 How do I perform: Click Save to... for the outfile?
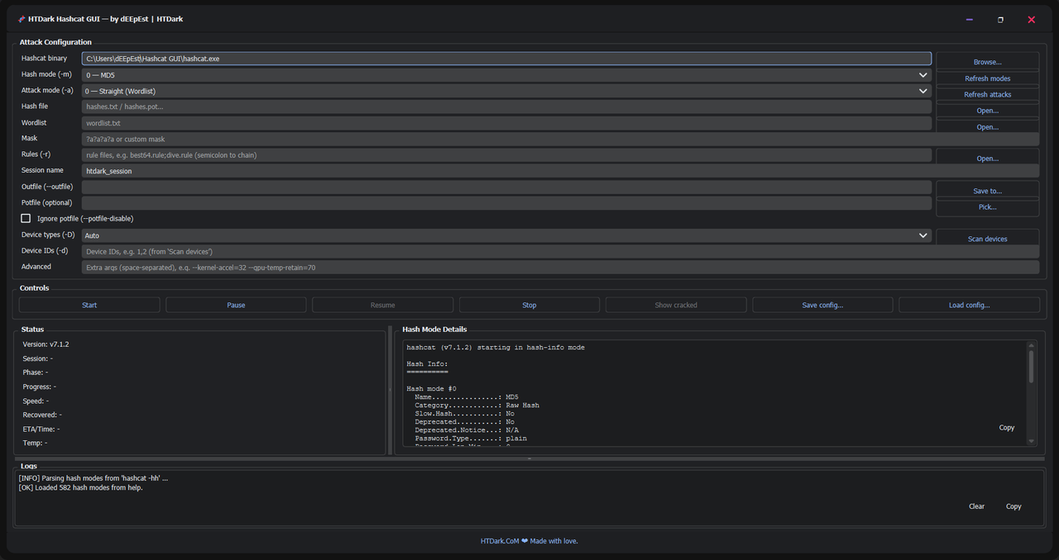987,191
